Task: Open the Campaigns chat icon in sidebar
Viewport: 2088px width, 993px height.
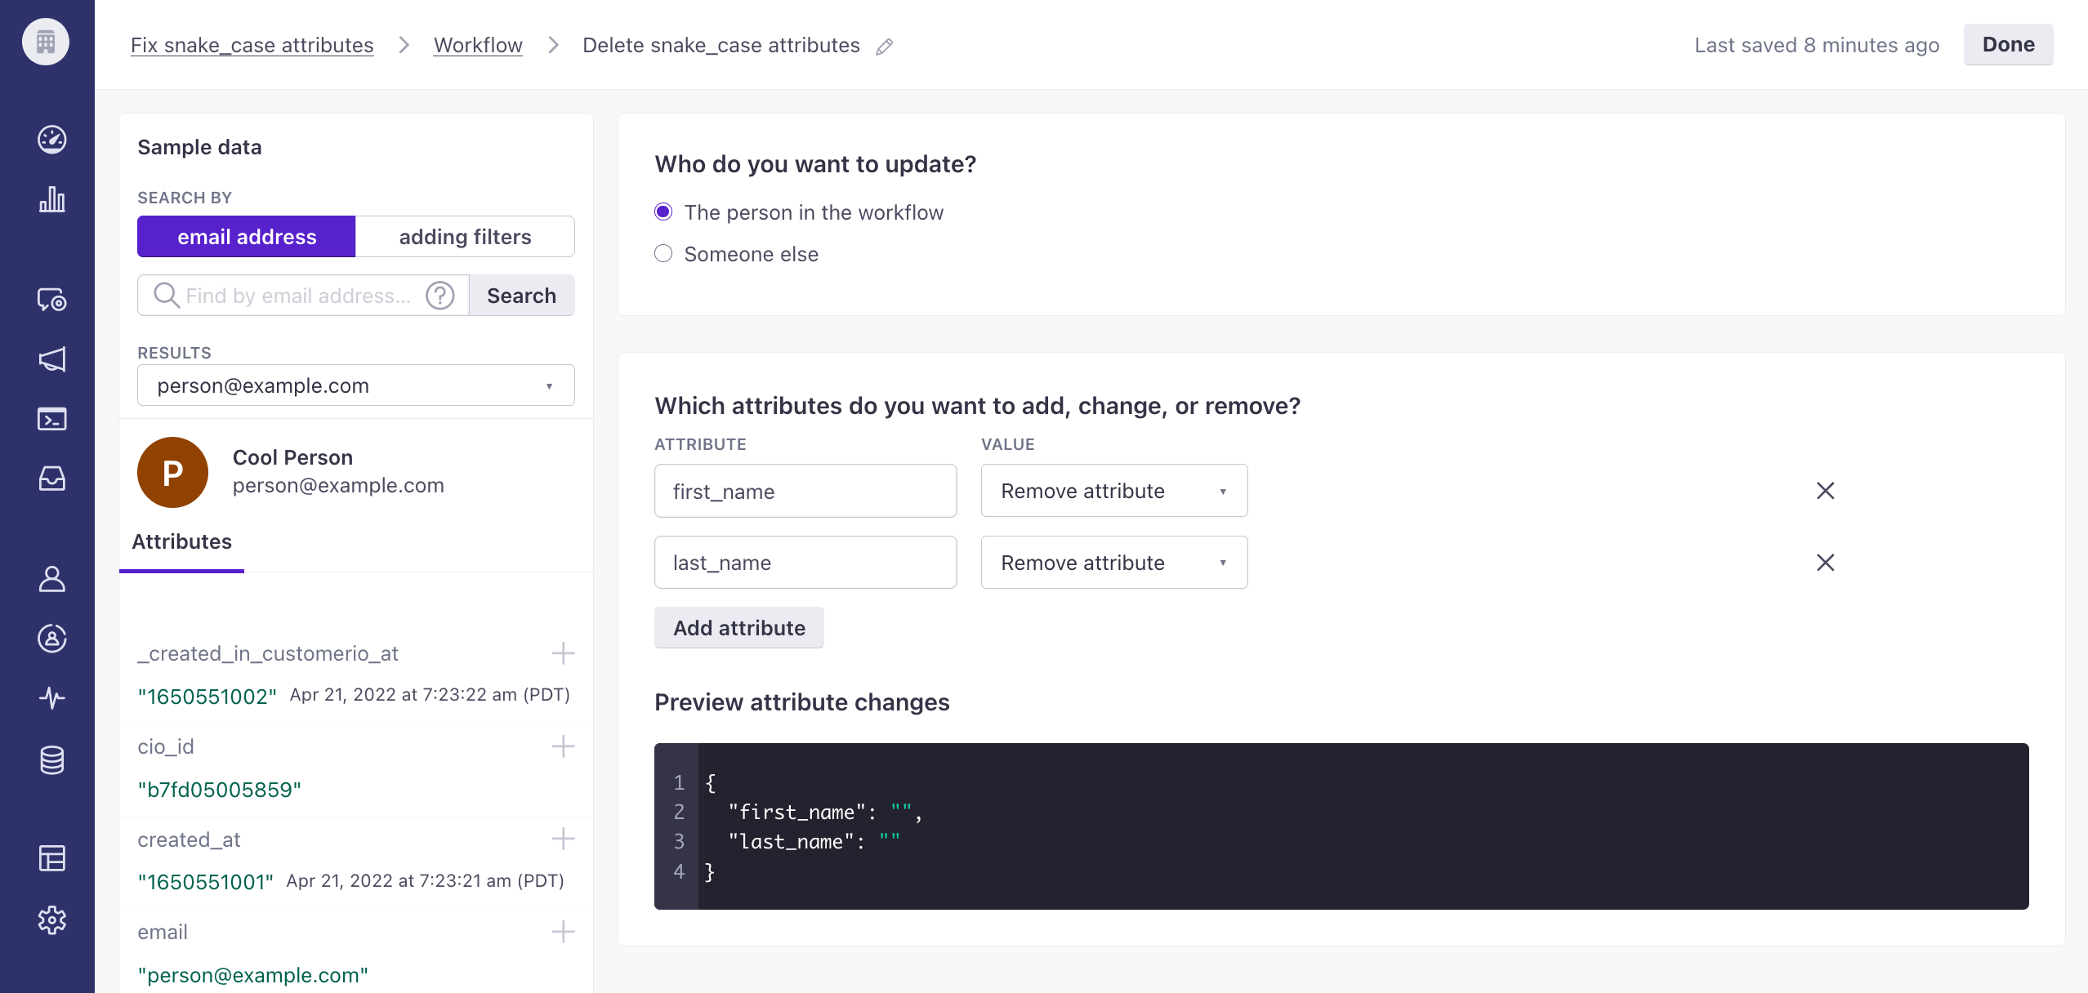Action: (x=52, y=300)
